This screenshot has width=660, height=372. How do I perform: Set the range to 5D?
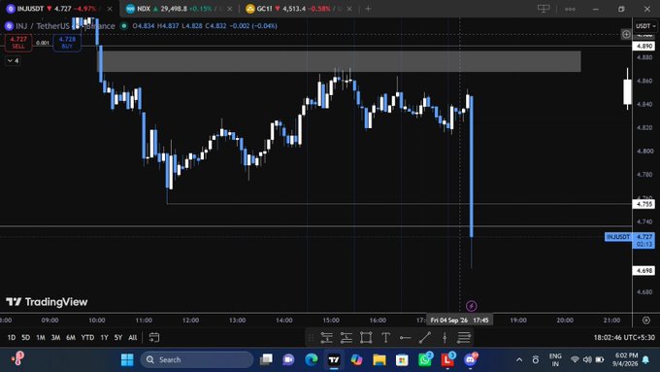25,337
